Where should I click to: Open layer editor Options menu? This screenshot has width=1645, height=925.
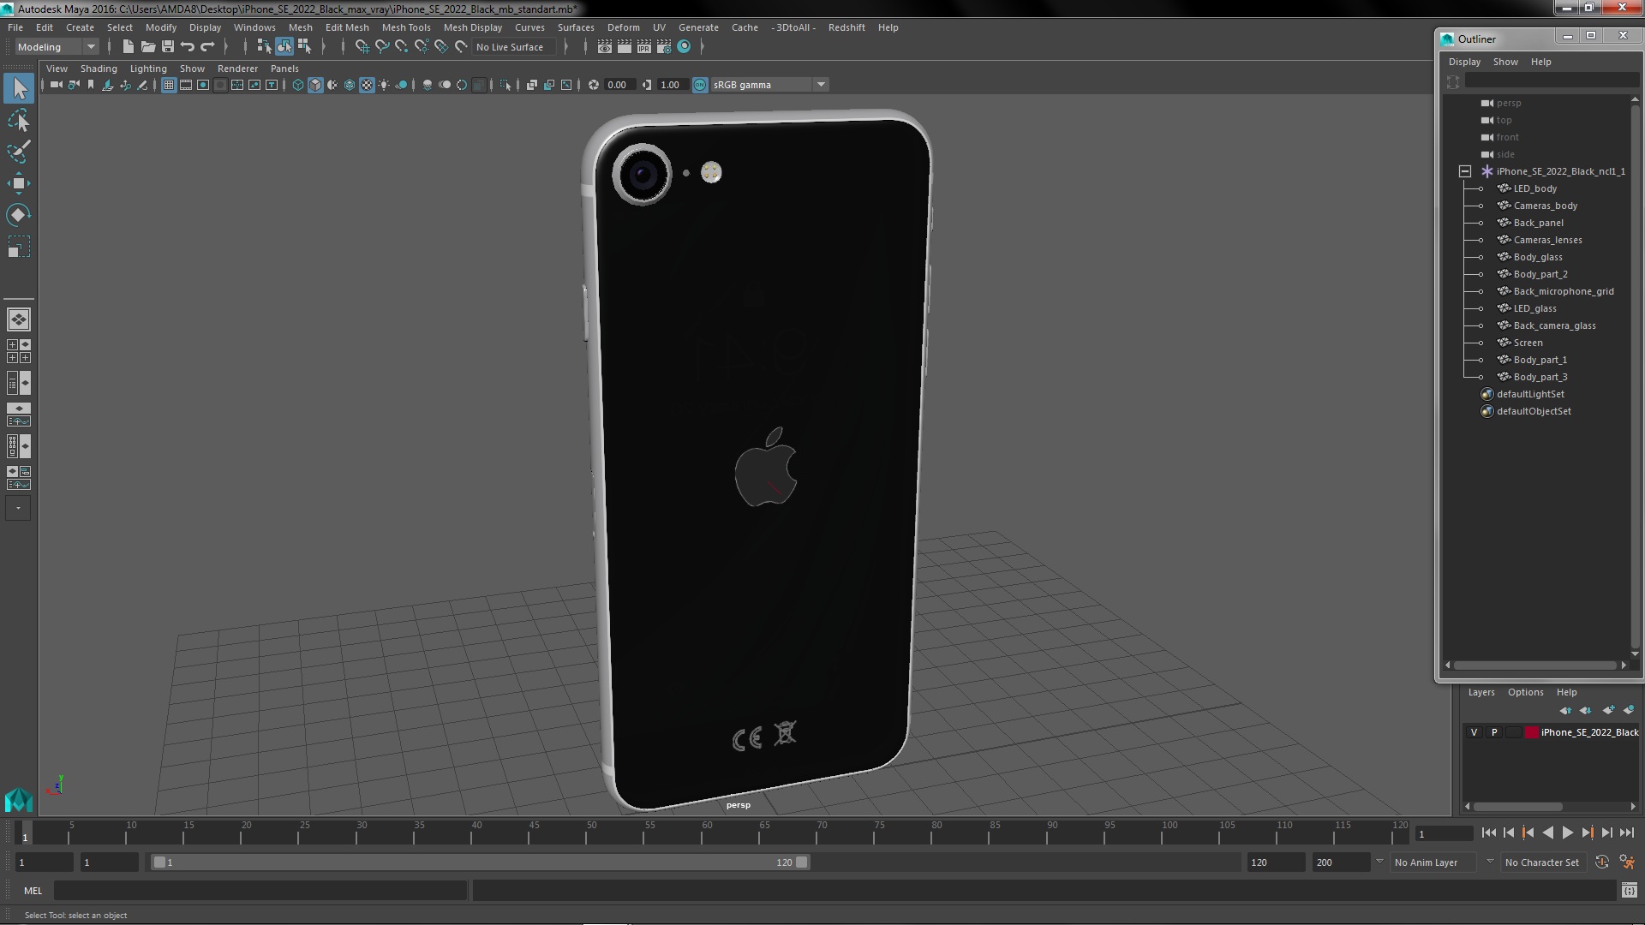pyautogui.click(x=1525, y=692)
